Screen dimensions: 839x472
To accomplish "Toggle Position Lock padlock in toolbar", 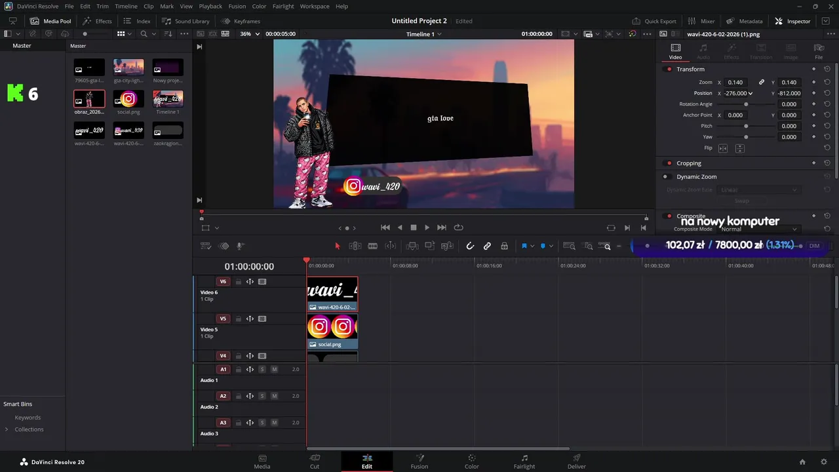I will click(504, 246).
